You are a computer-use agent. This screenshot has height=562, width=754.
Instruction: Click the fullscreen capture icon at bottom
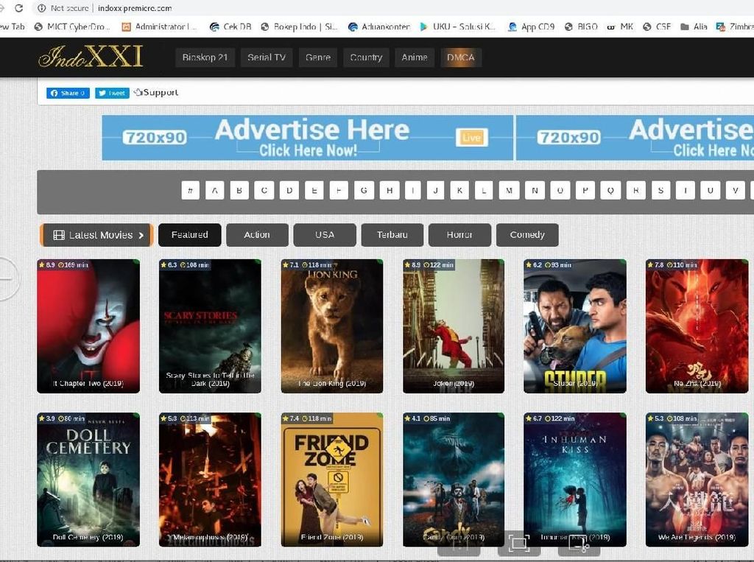tap(519, 544)
